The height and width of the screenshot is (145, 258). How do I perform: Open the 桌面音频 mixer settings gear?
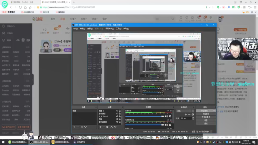click(170, 116)
